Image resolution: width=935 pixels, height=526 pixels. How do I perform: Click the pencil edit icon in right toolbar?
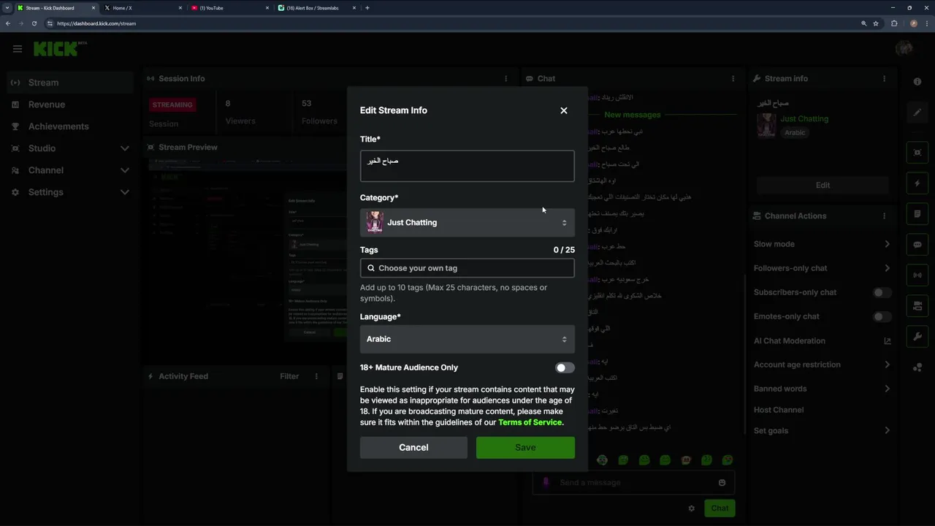[x=917, y=113]
